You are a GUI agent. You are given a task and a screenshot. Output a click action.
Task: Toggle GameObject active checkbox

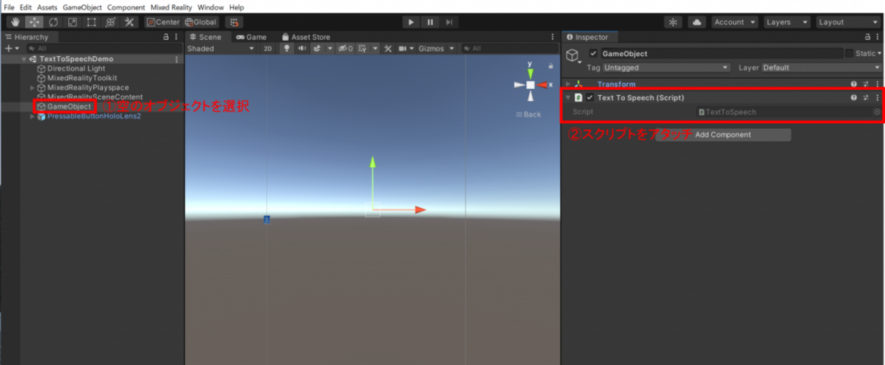pyautogui.click(x=594, y=54)
